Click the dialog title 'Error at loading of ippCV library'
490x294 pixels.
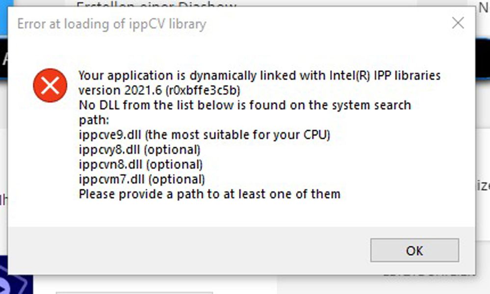(112, 24)
